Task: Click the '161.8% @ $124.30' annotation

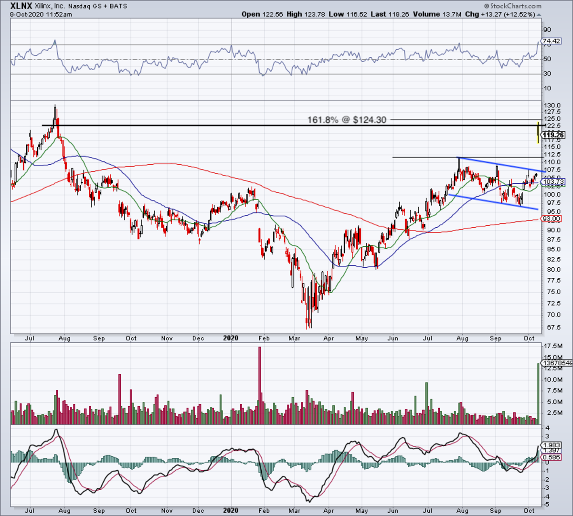Action: [x=347, y=120]
